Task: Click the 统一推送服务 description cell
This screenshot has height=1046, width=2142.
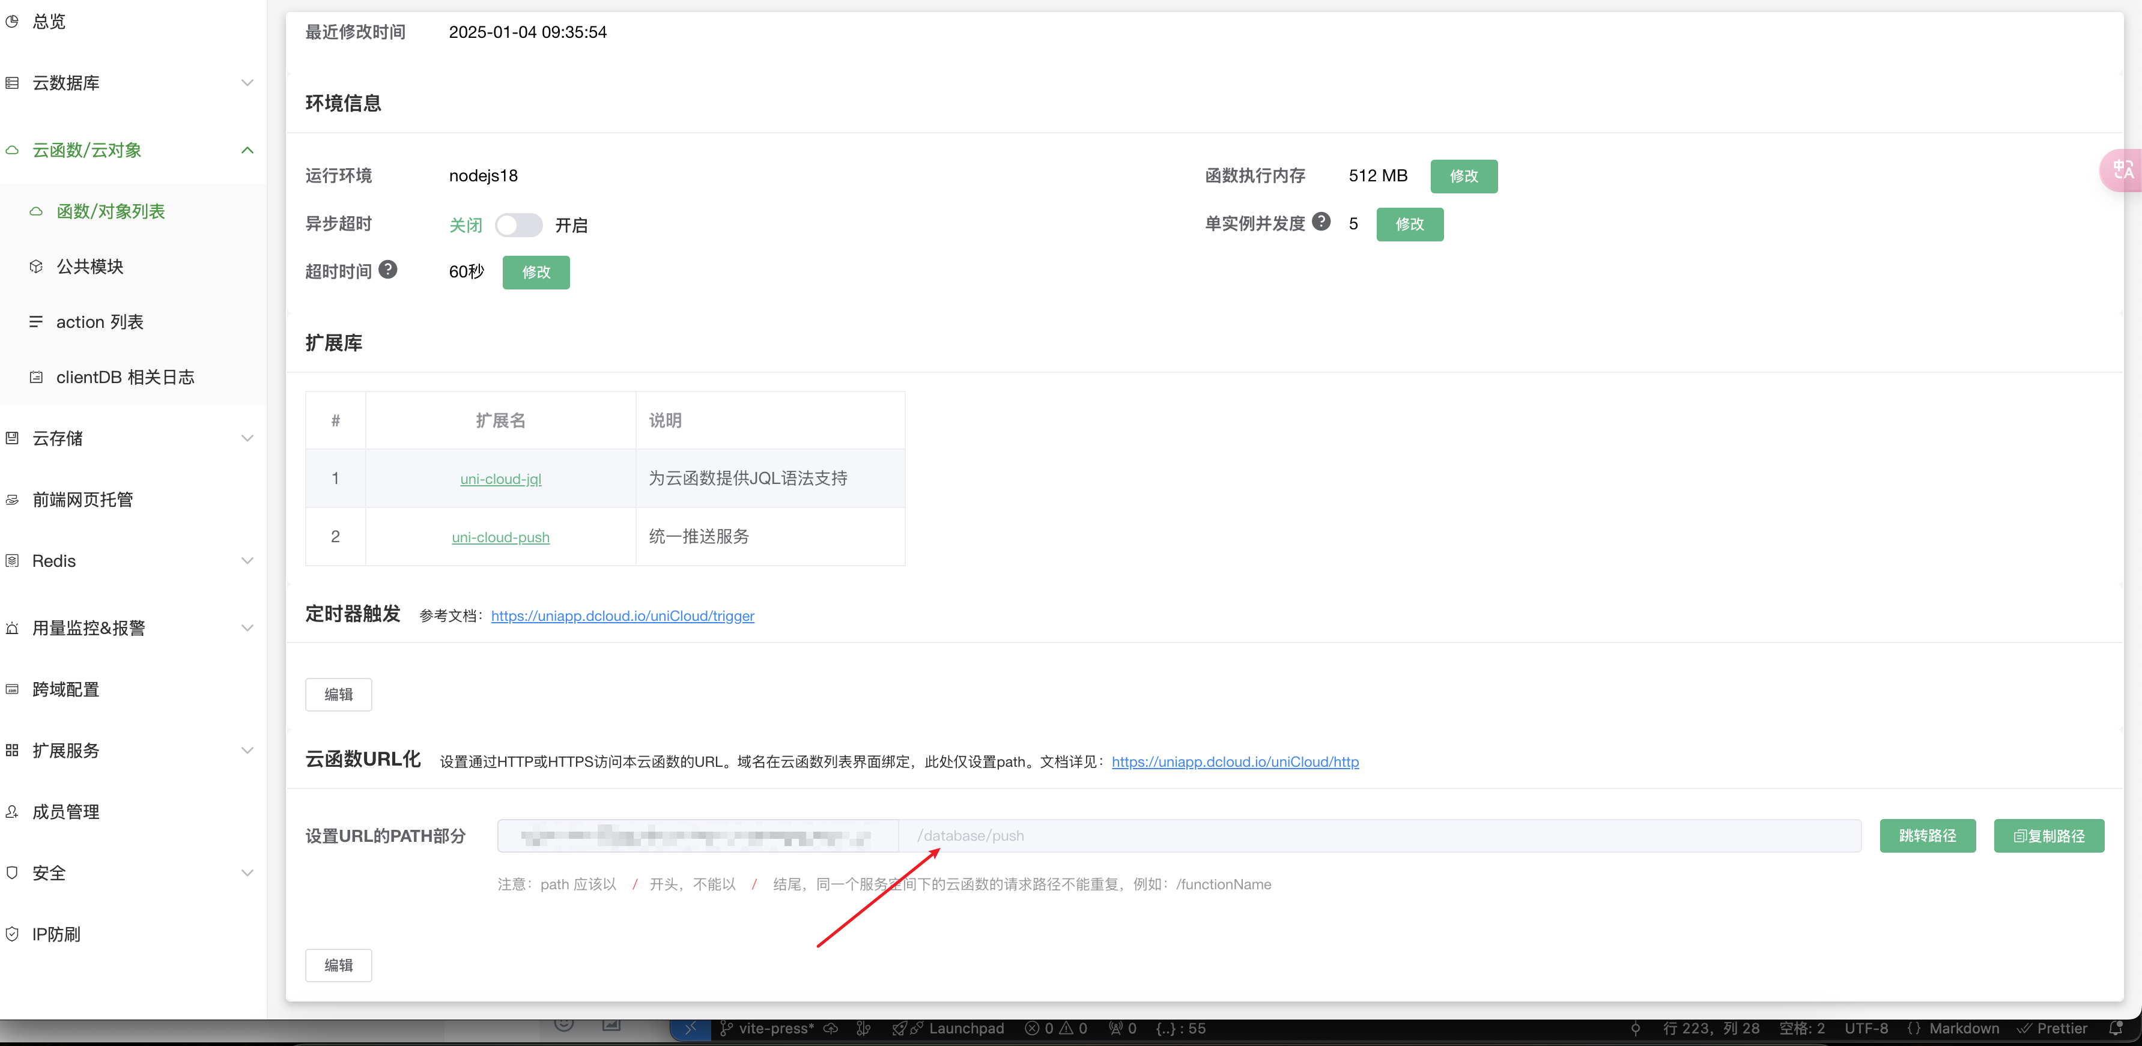Action: point(770,537)
